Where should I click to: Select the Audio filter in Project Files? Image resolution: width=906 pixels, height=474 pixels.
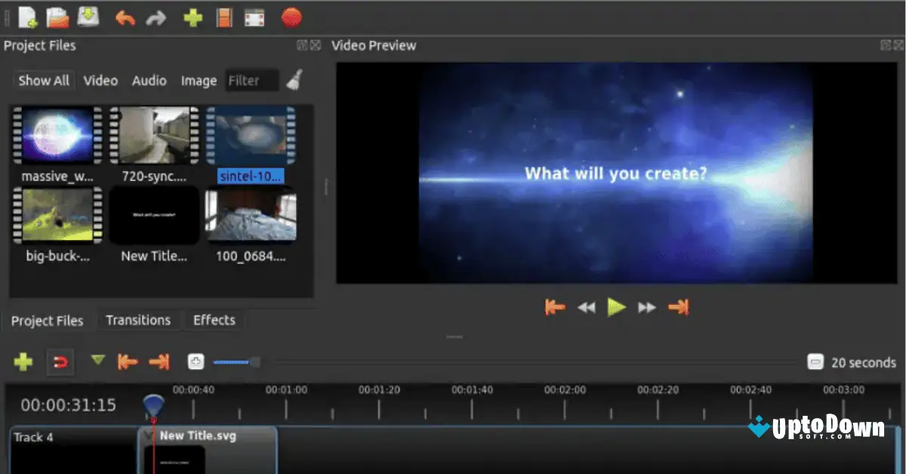(149, 80)
